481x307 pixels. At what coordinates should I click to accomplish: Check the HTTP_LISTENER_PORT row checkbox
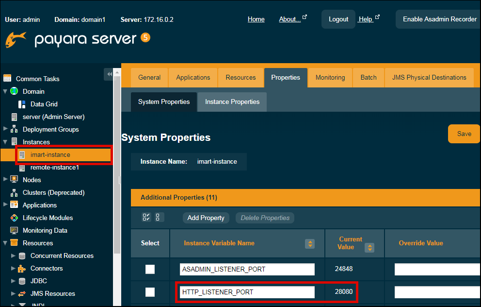[150, 292]
